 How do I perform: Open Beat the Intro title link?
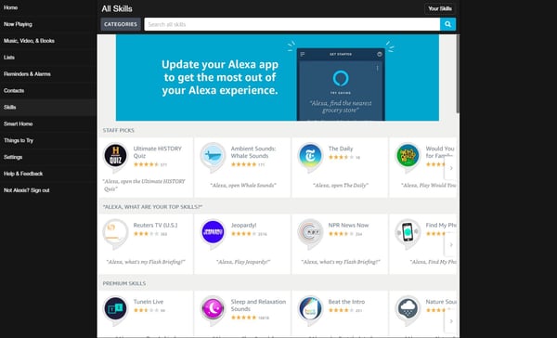pos(346,302)
